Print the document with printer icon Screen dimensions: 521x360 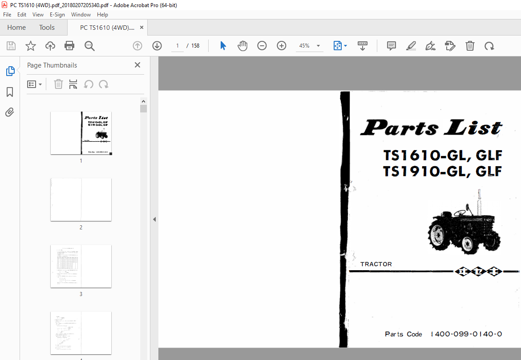click(69, 46)
